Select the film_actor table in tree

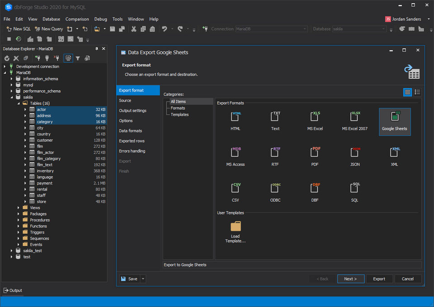(45, 153)
